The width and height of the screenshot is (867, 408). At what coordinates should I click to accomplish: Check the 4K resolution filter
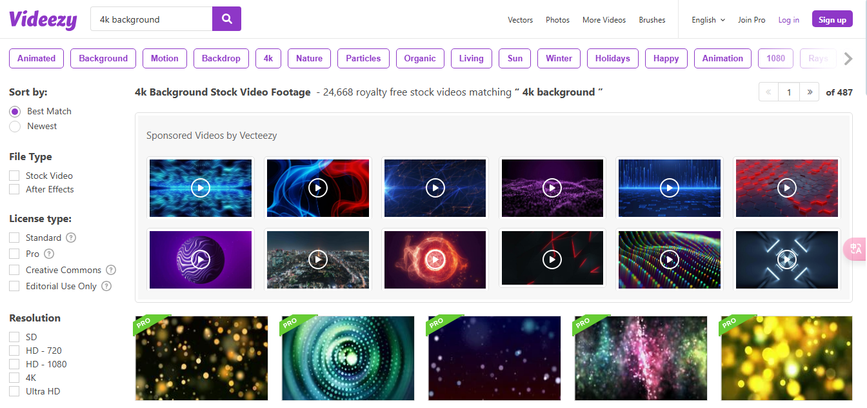pos(14,378)
